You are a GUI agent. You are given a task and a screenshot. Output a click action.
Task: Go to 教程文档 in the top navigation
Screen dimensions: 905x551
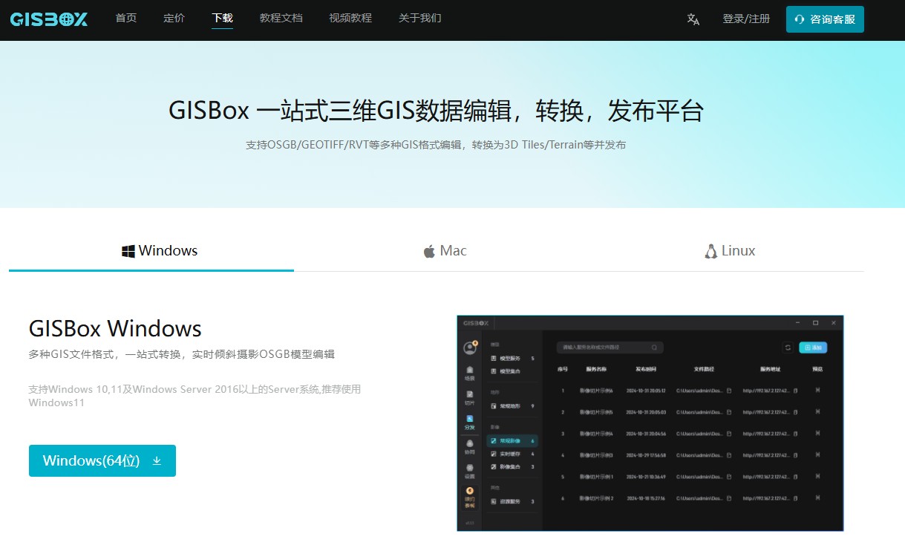pos(281,18)
